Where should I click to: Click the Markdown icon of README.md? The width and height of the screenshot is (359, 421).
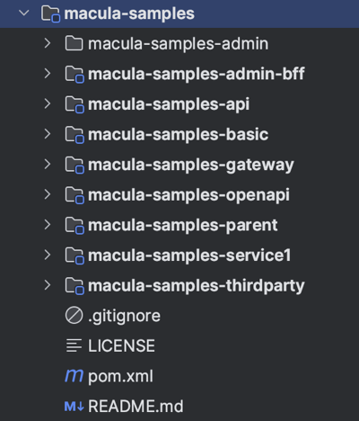click(x=74, y=407)
